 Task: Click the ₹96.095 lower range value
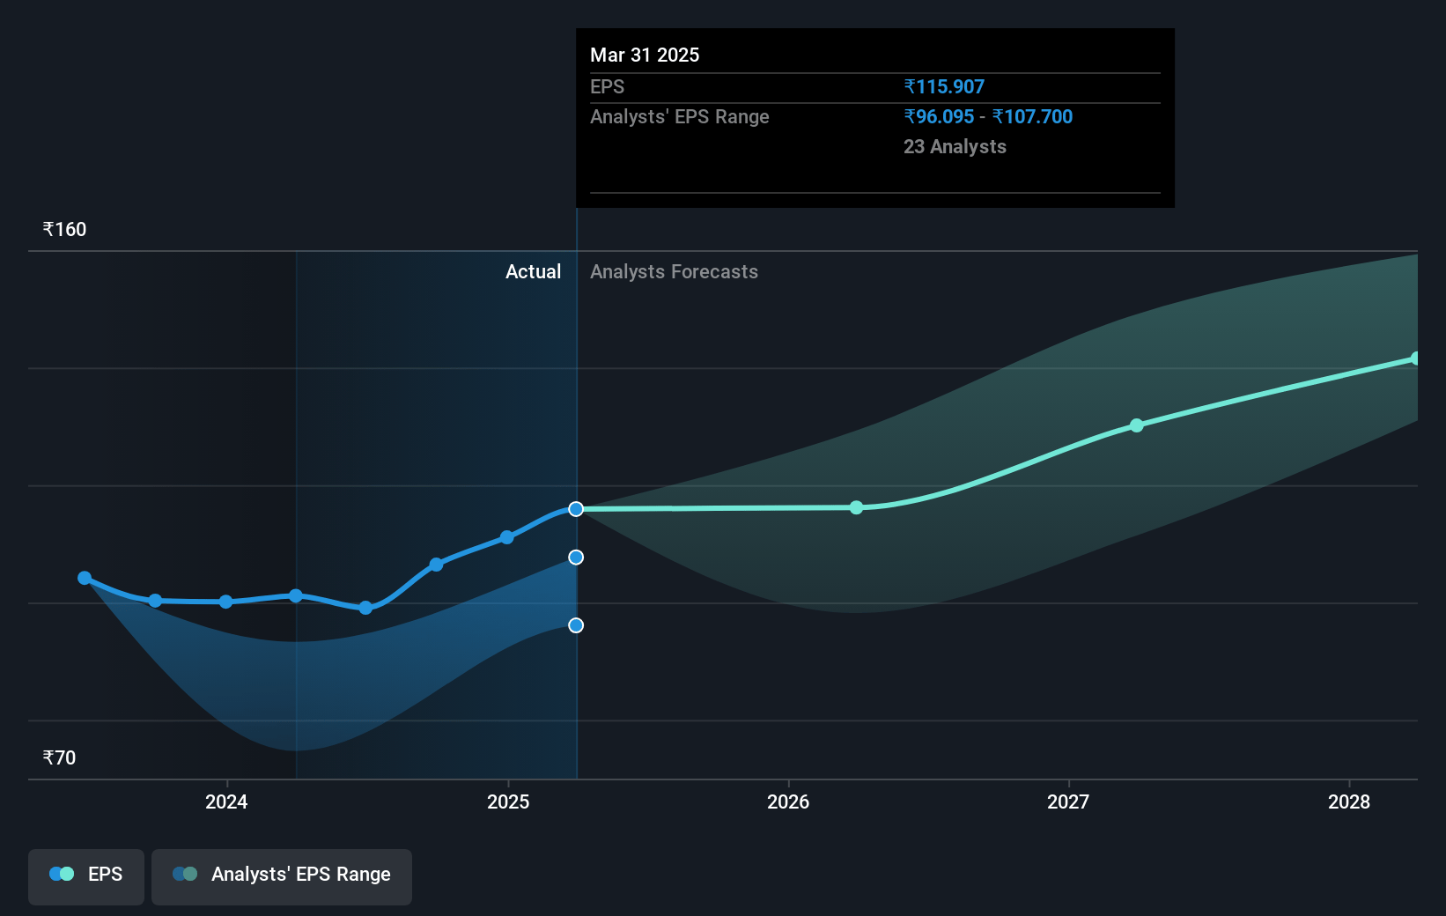click(x=939, y=116)
